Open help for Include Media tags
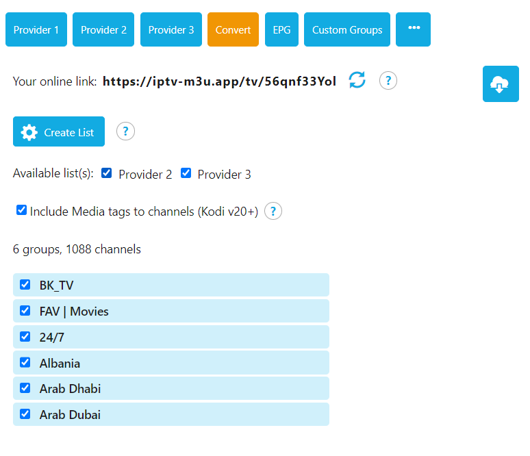The image size is (530, 456). tap(273, 212)
